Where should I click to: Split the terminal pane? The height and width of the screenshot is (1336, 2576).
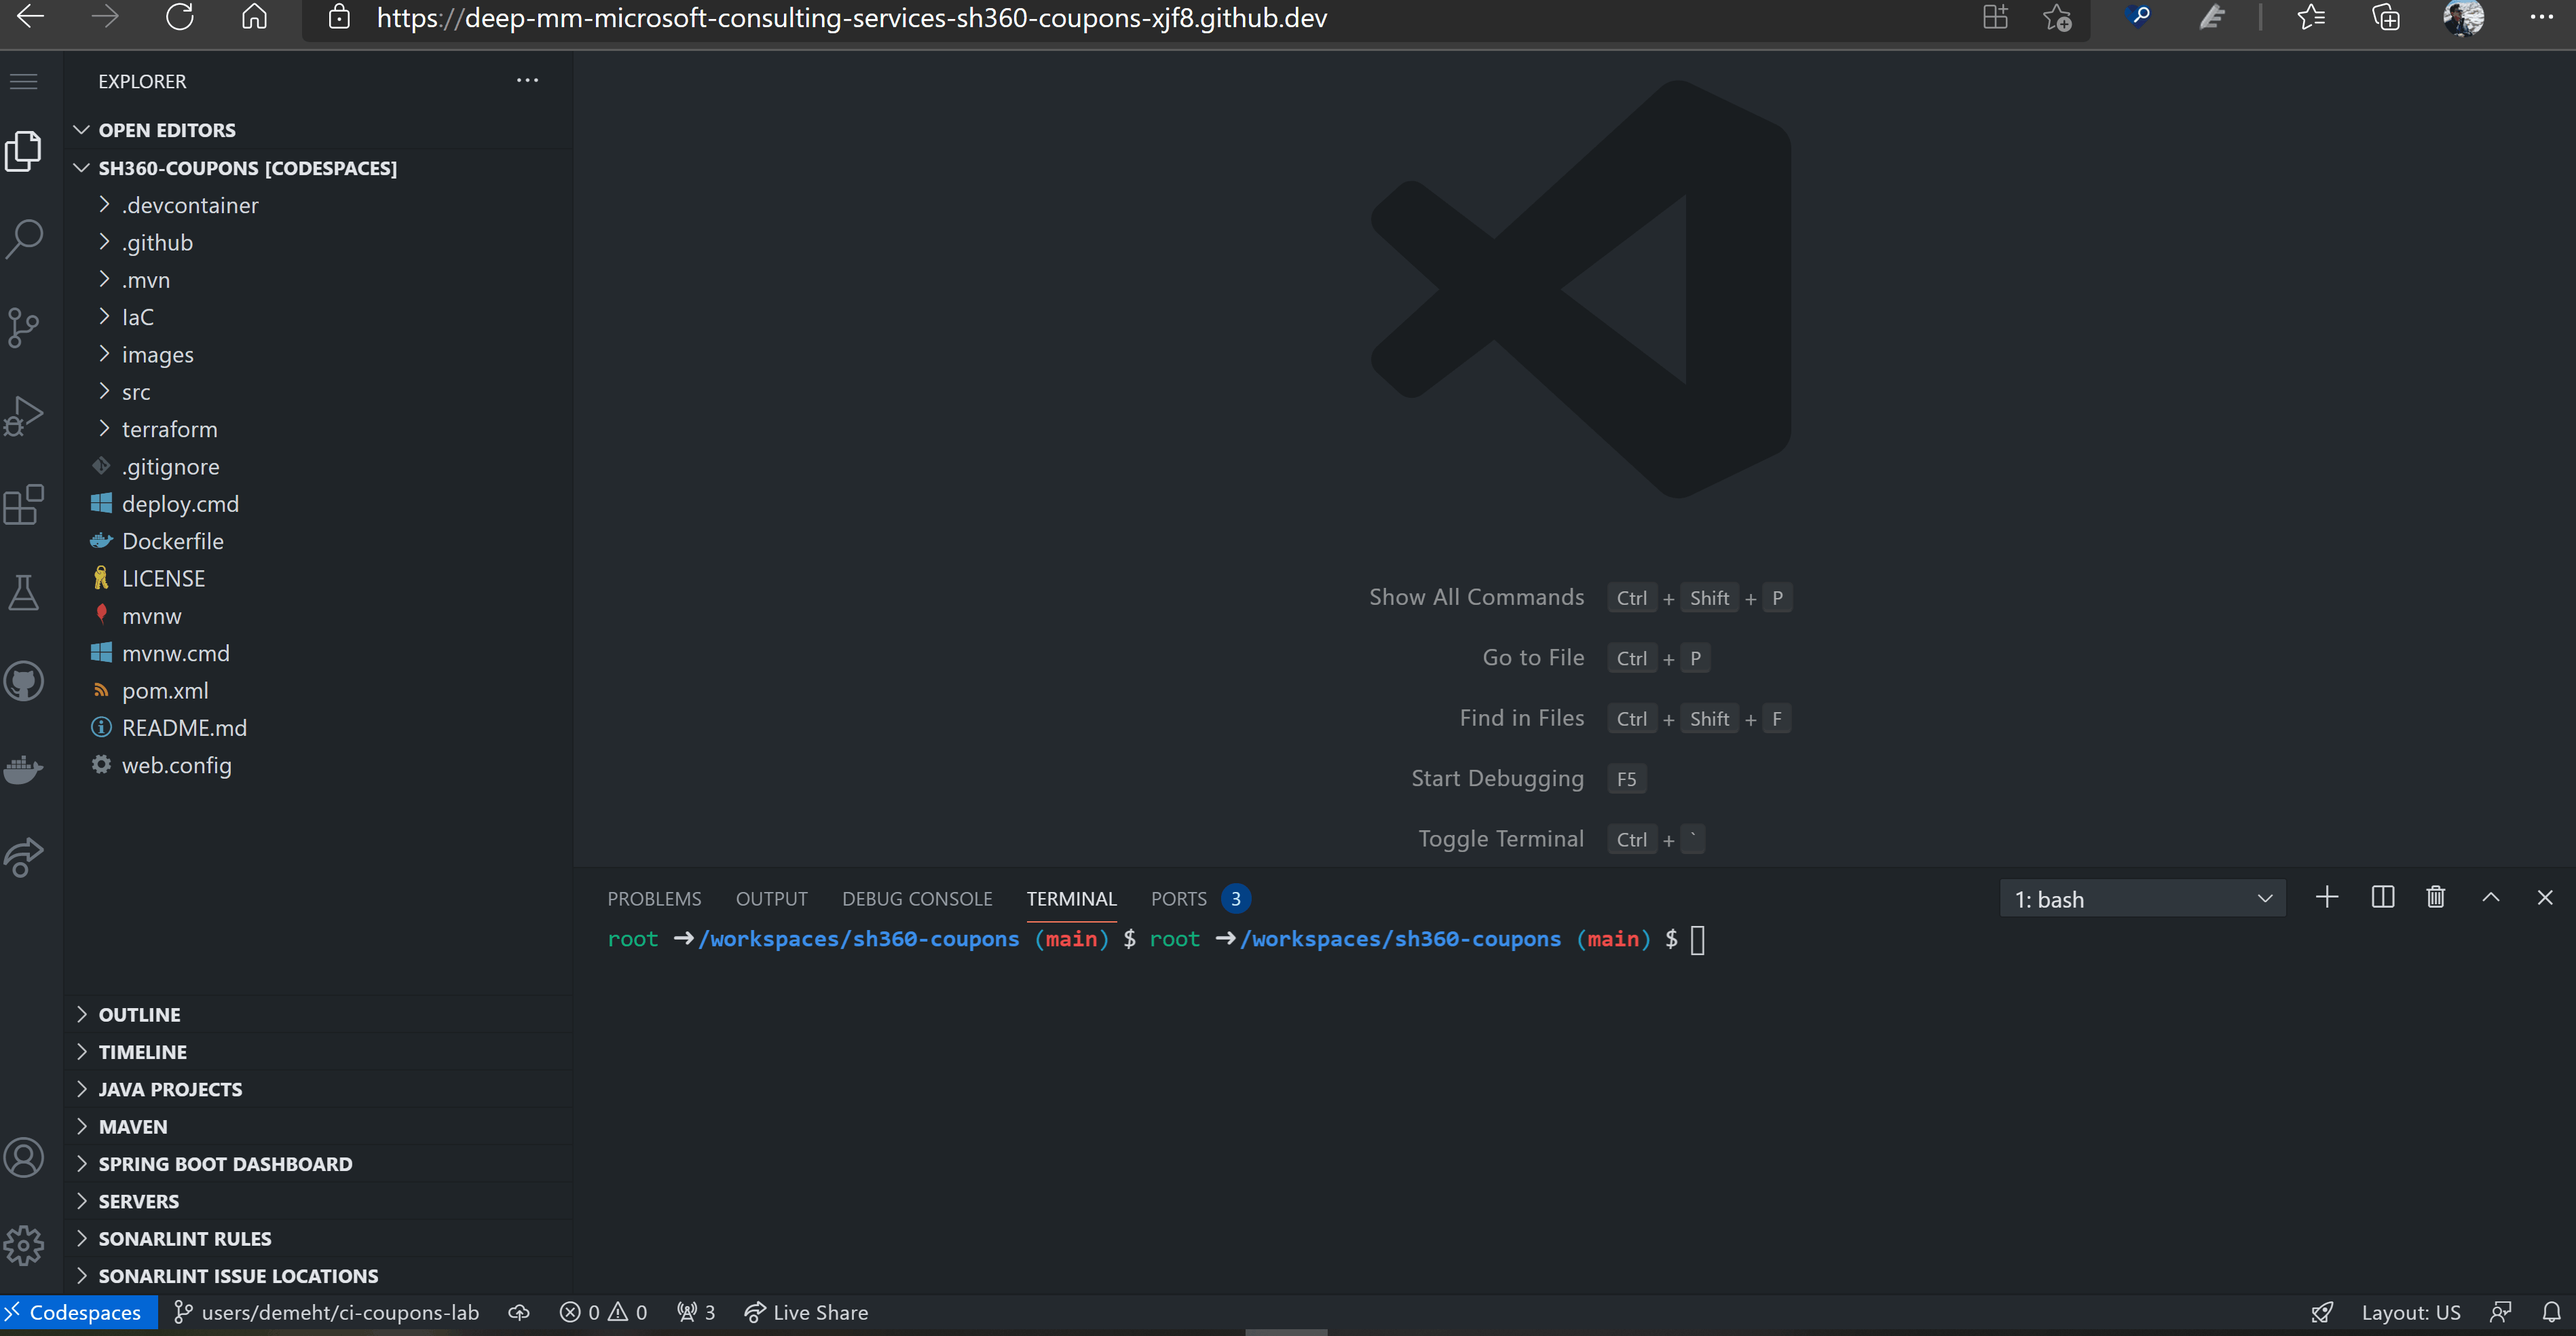pyautogui.click(x=2383, y=897)
